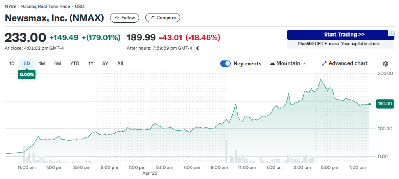Select the 1D time range
This screenshot has height=179, width=399.
(x=12, y=63)
